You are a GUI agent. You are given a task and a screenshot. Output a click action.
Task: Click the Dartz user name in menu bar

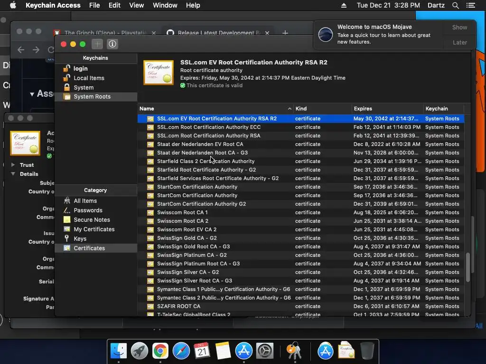tap(436, 5)
